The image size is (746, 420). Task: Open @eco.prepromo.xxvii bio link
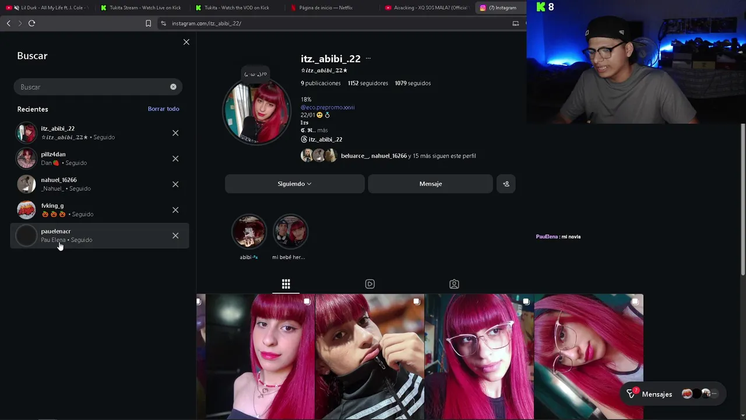pos(328,107)
